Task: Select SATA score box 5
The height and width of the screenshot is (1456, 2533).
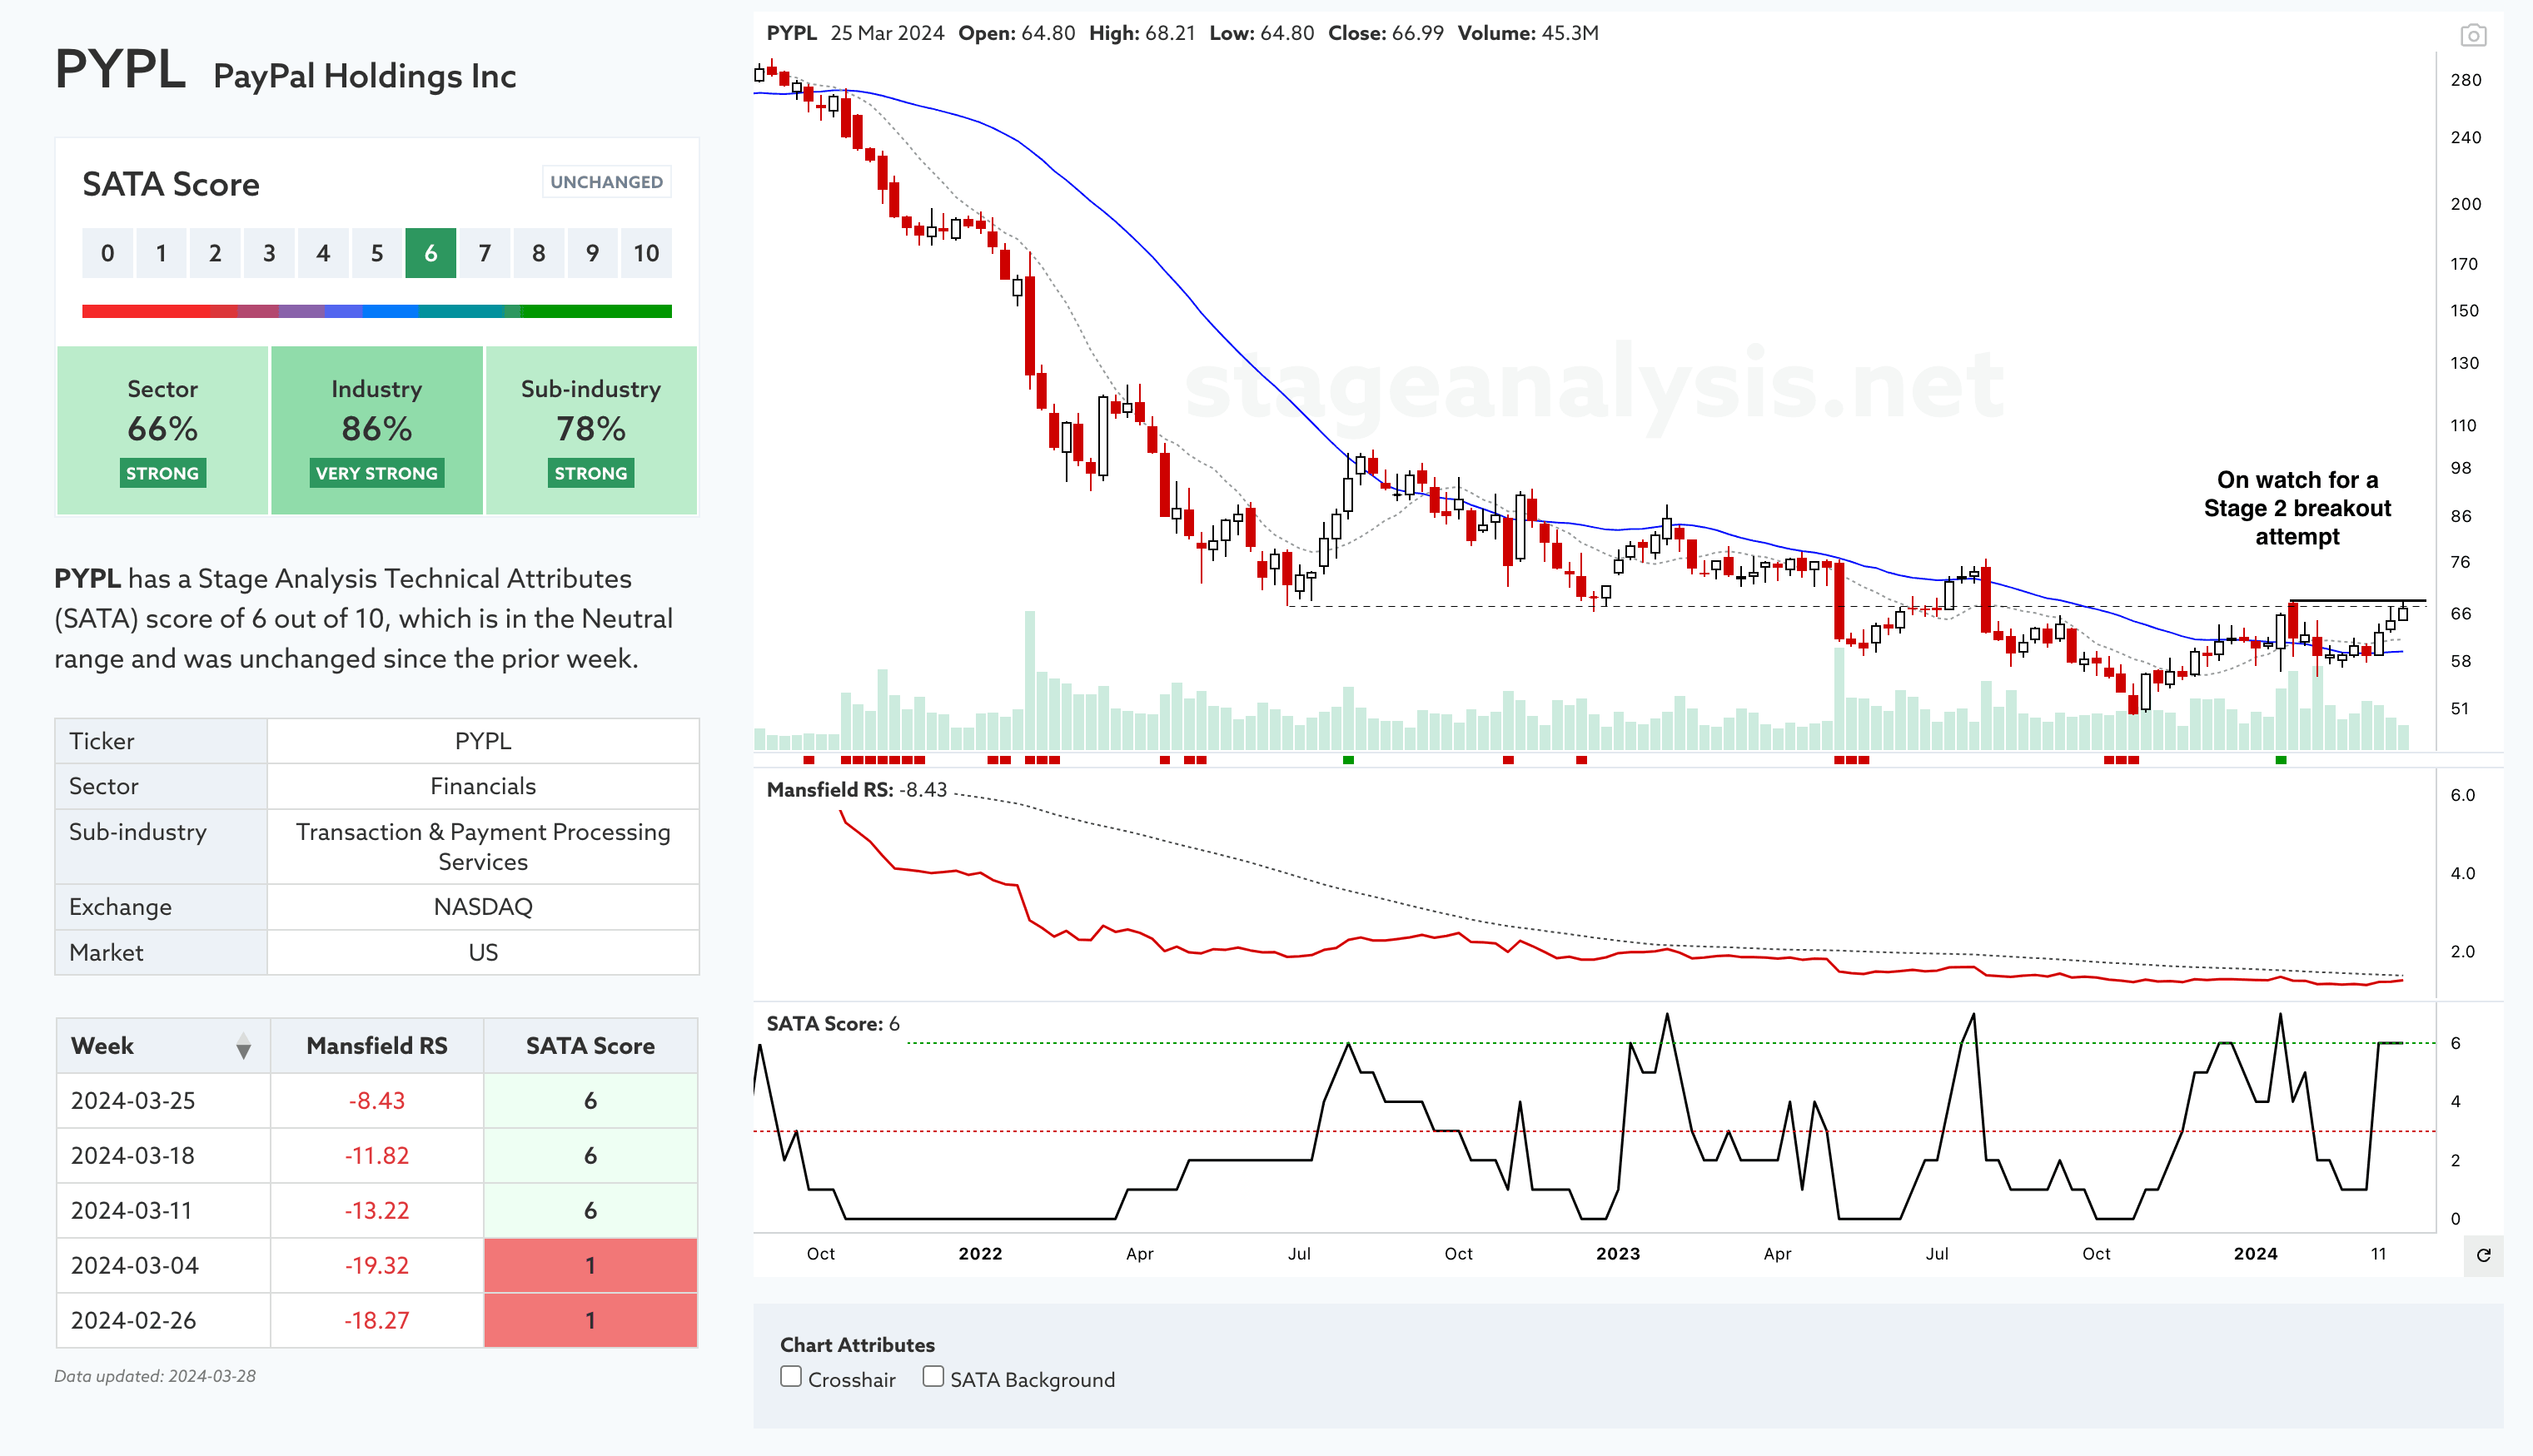Action: [377, 253]
